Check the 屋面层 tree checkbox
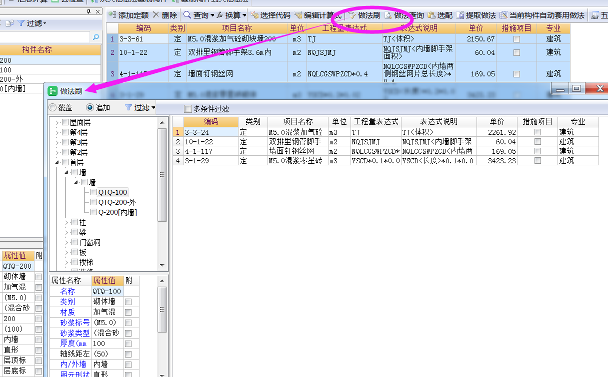This screenshot has height=377, width=608. click(65, 122)
